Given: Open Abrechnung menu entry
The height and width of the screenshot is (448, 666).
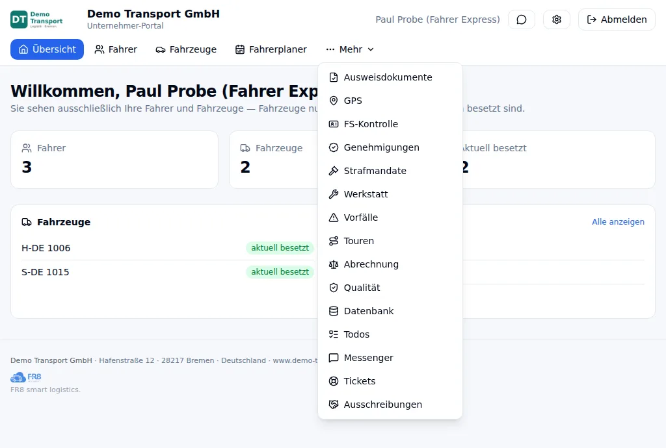Looking at the screenshot, I should (390, 264).
